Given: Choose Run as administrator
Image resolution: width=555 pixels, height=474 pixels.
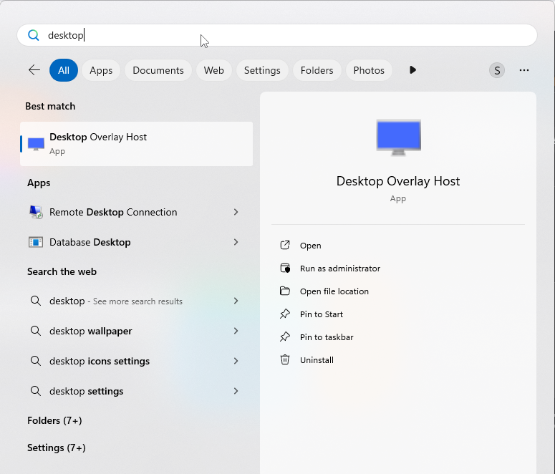Looking at the screenshot, I should [340, 269].
